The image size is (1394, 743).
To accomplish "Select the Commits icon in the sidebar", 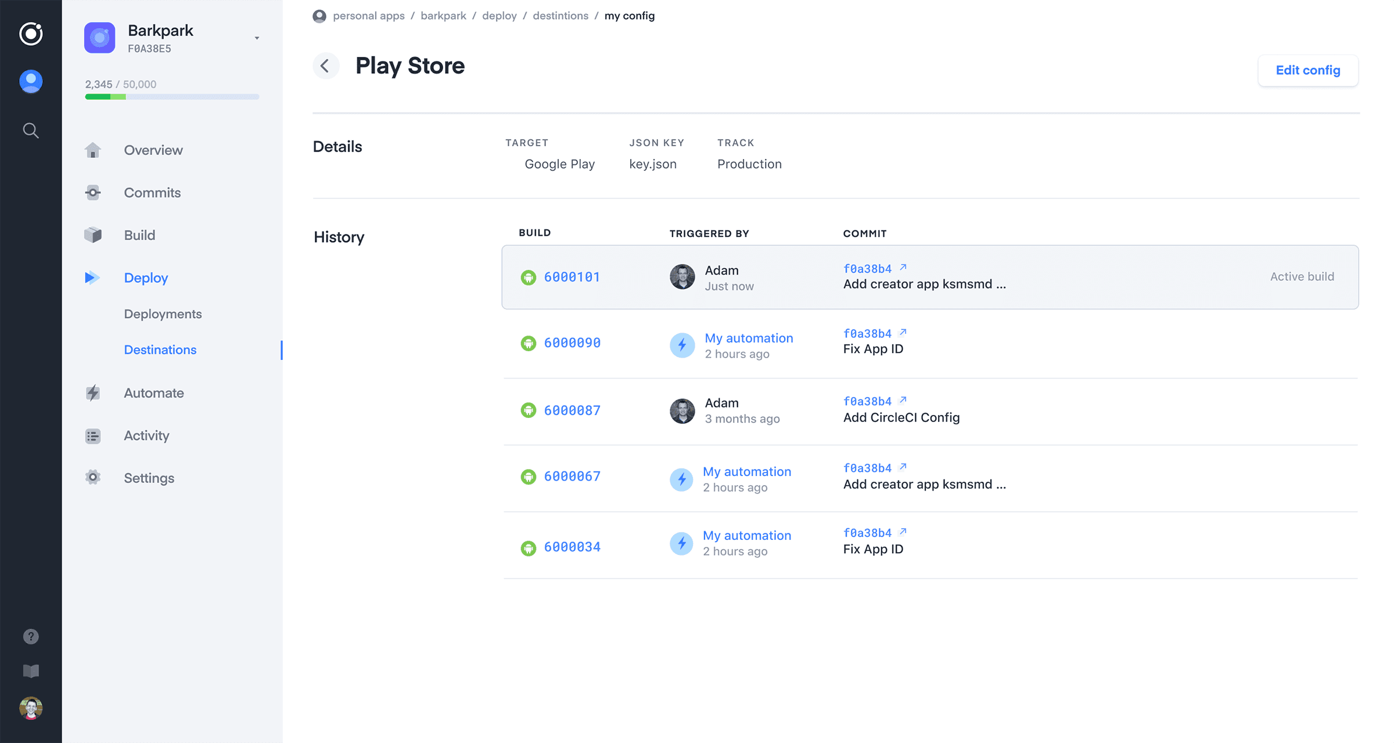I will 93,192.
